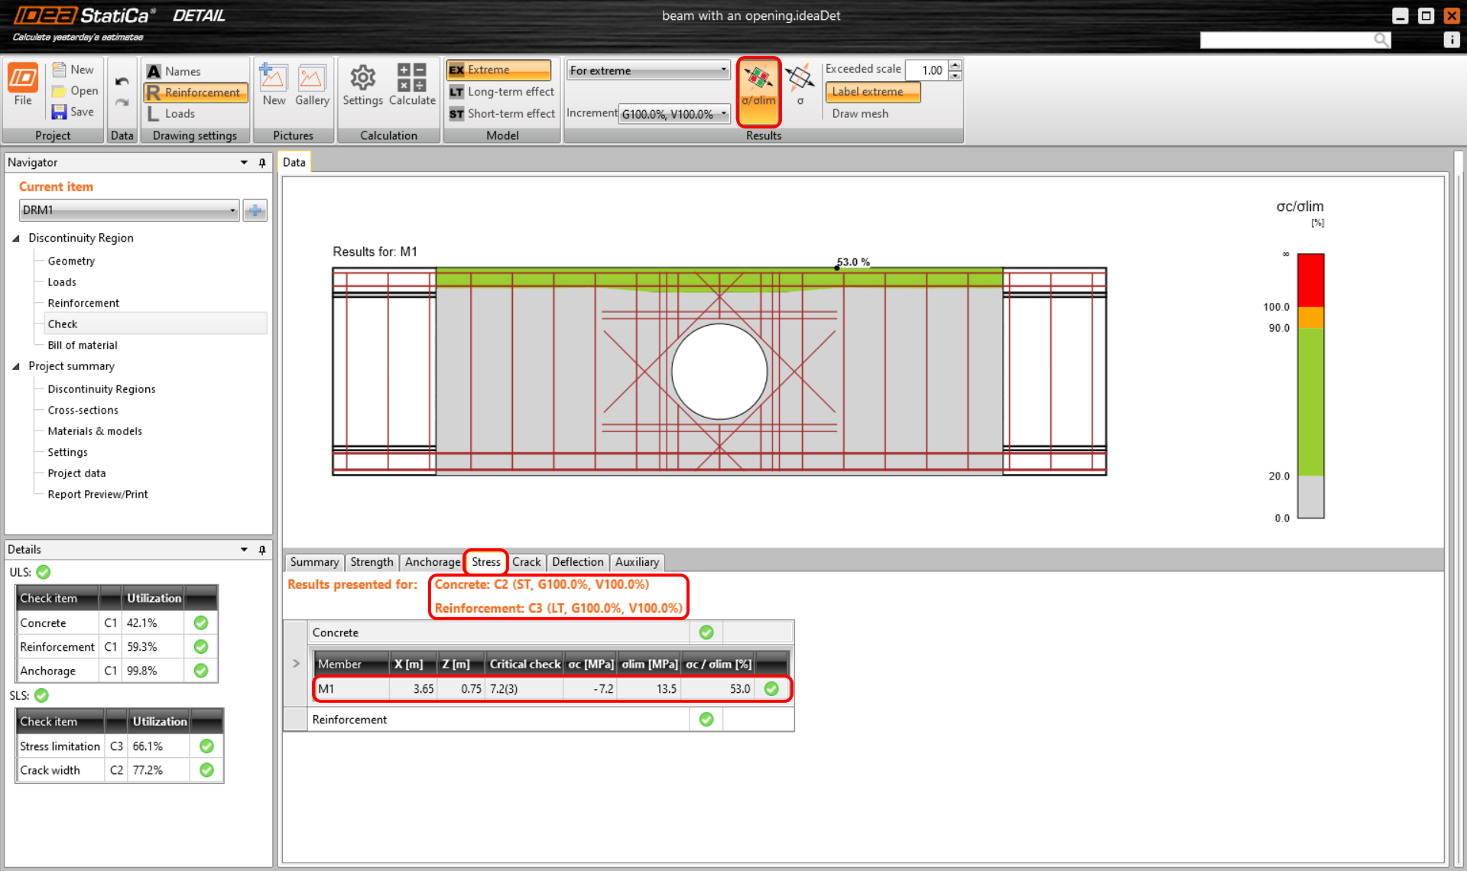Open the For extreme dropdown
The image size is (1467, 871).
[x=647, y=70]
